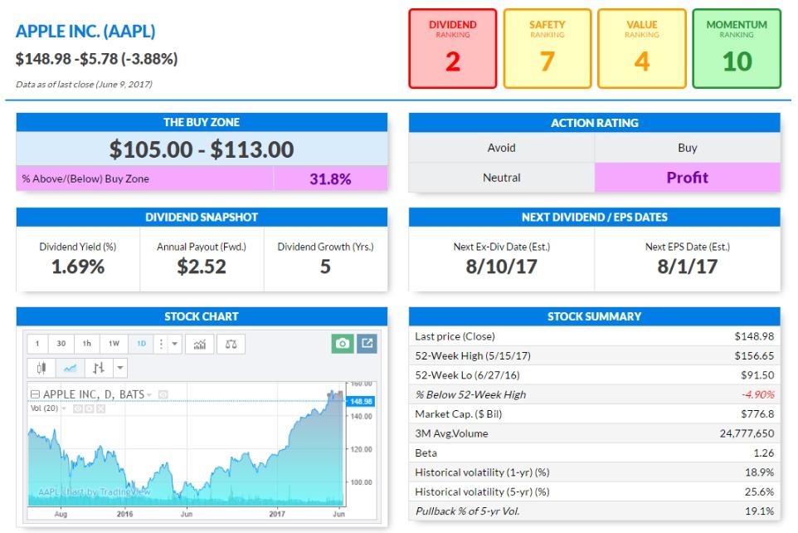Select the area line chart style
Image resolution: width=798 pixels, height=533 pixels.
[70, 368]
